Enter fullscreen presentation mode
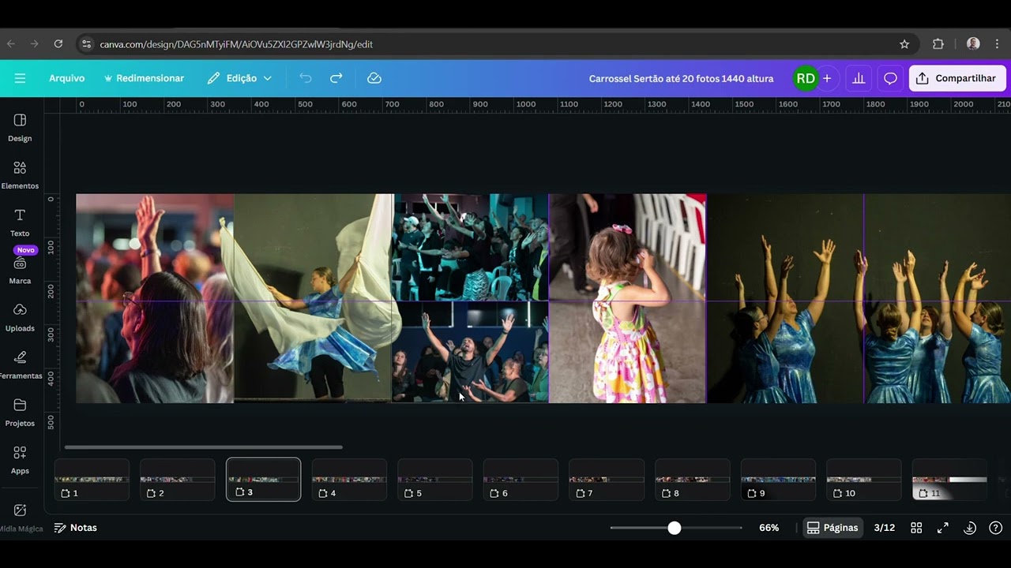This screenshot has height=568, width=1011. 942,528
